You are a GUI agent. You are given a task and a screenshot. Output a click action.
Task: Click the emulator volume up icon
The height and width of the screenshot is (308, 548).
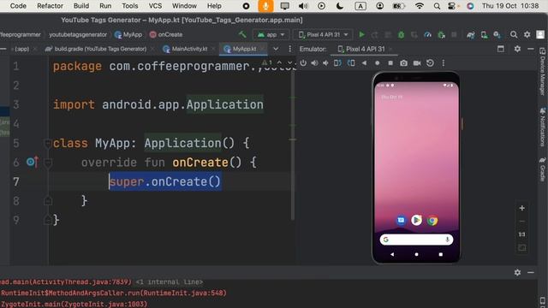[314, 62]
